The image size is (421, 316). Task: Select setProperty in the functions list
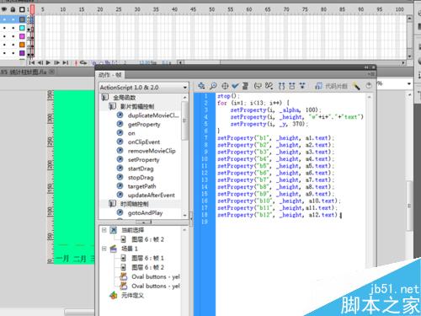(143, 160)
